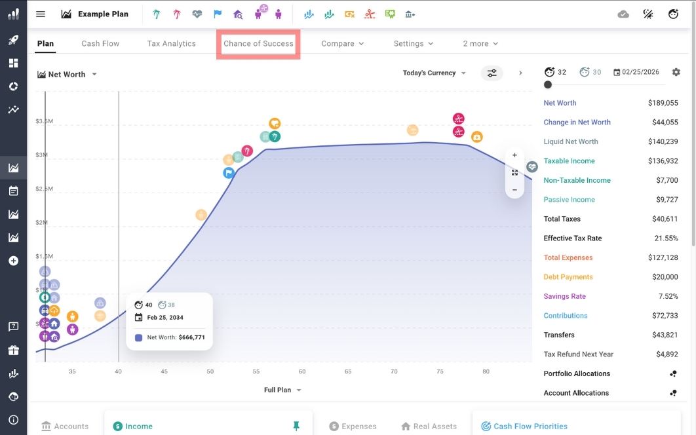This screenshot has height=435, width=696.
Task: Expand the Net Worth chart dropdown
Action: (x=68, y=74)
